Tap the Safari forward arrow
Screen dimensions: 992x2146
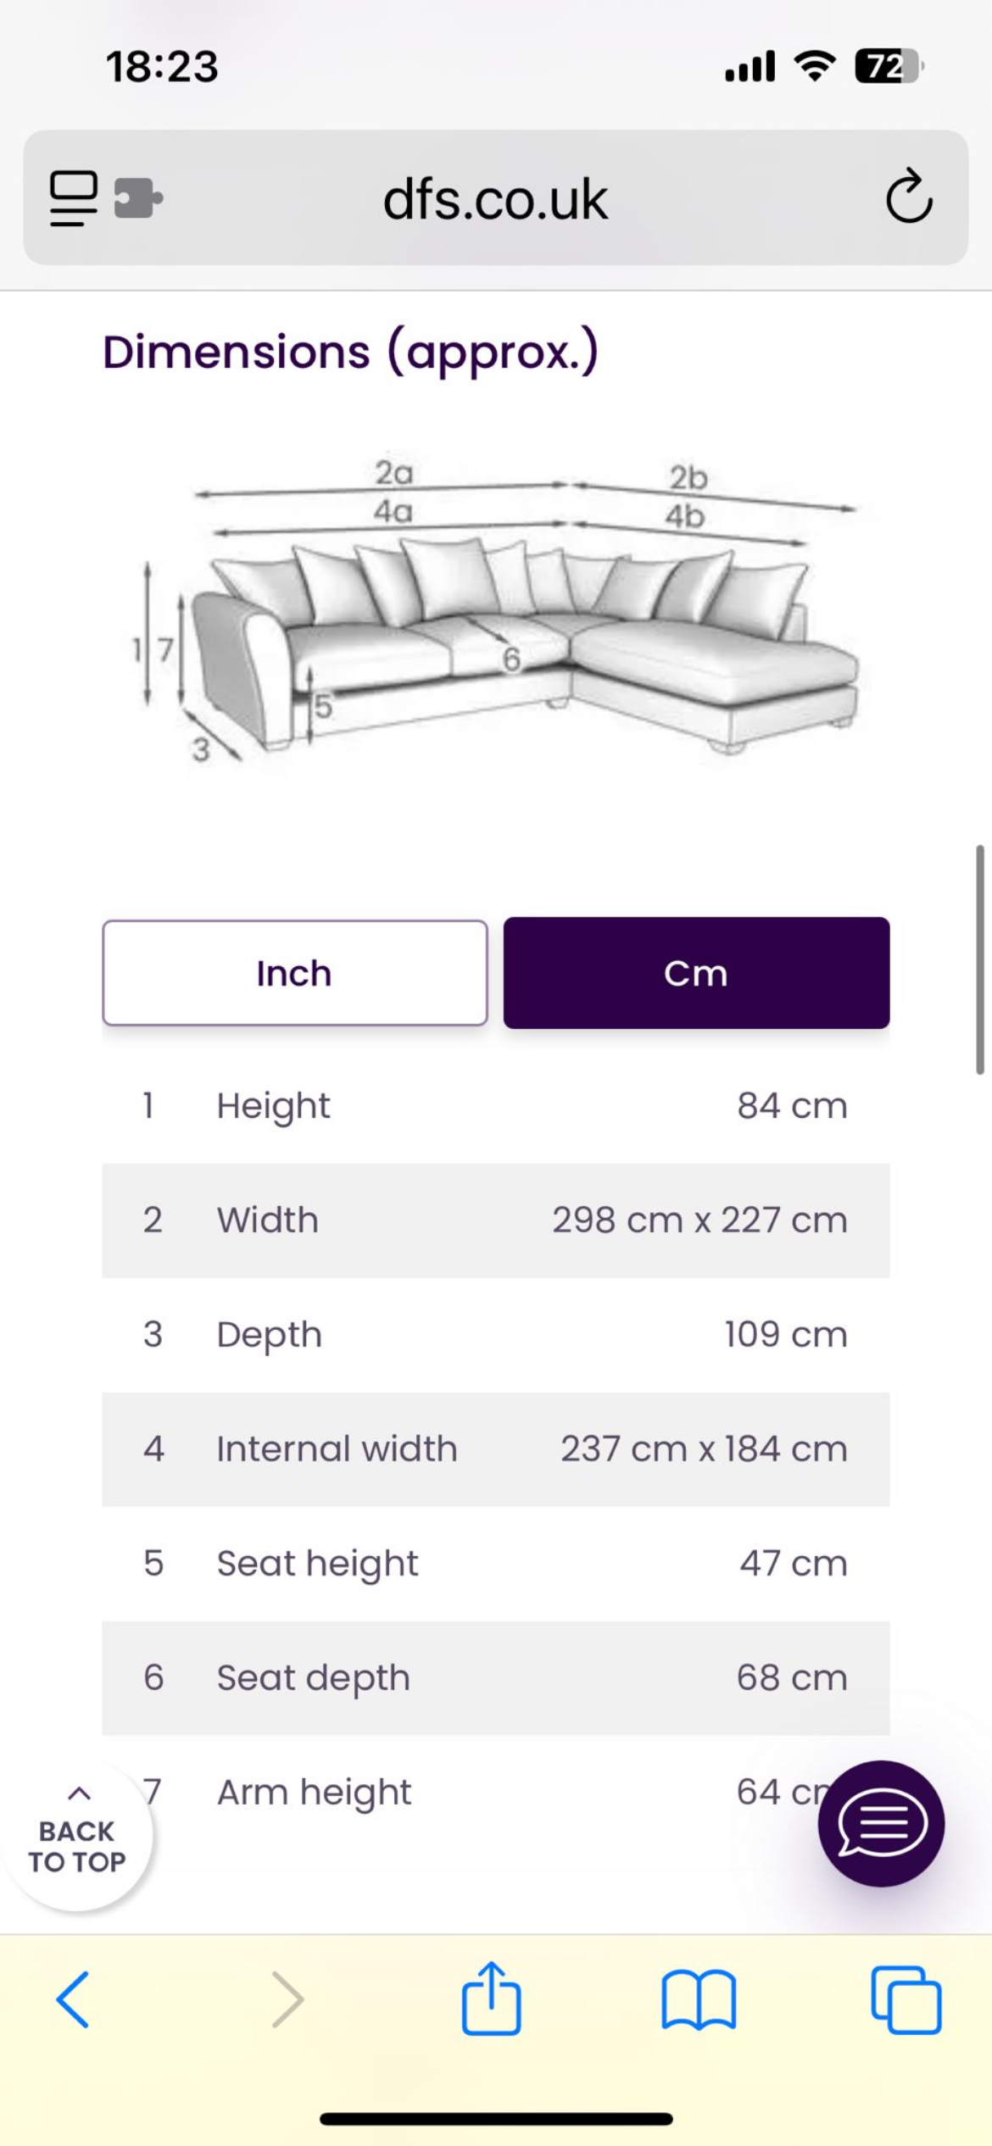[x=287, y=1999]
